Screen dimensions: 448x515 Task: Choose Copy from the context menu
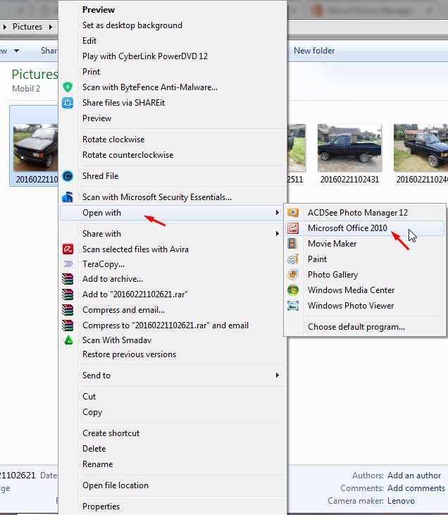click(92, 412)
